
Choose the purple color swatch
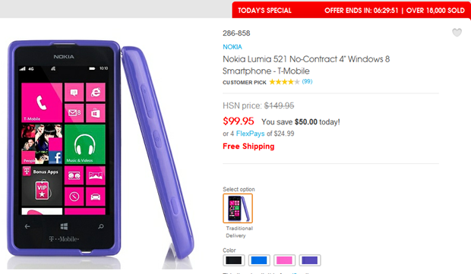coord(310,260)
